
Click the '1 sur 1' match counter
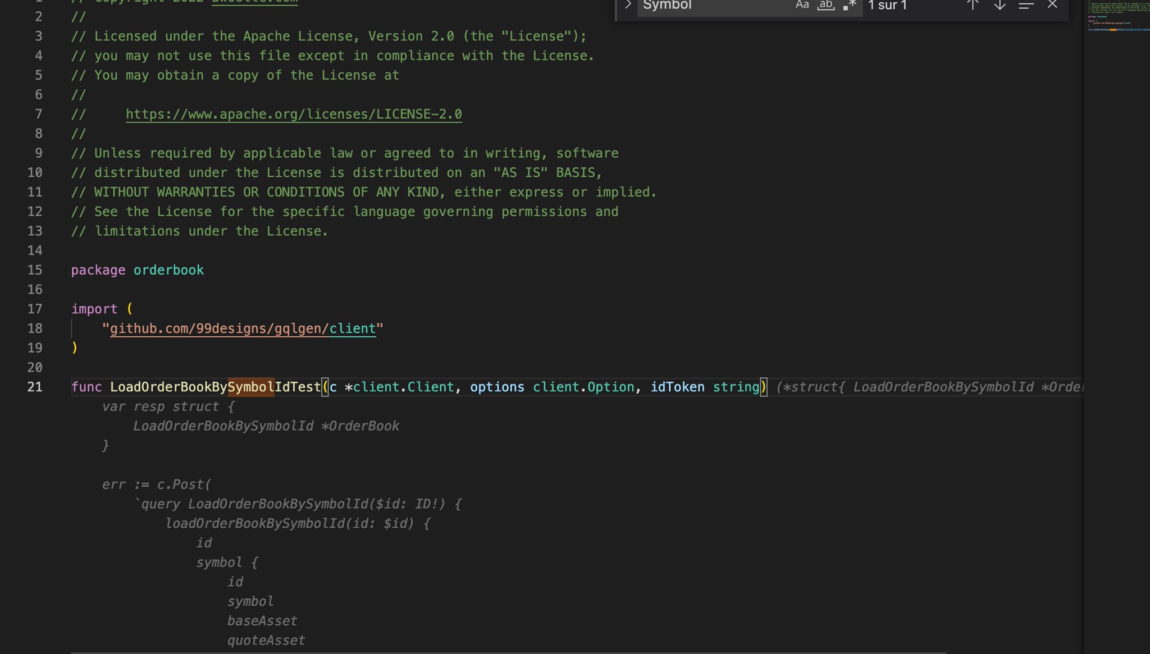(x=887, y=6)
